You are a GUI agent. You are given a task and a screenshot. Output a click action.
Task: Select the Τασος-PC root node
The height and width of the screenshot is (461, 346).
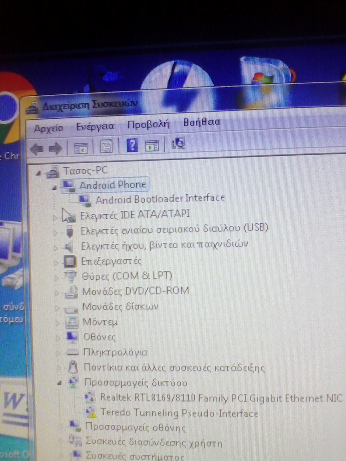pyautogui.click(x=85, y=171)
